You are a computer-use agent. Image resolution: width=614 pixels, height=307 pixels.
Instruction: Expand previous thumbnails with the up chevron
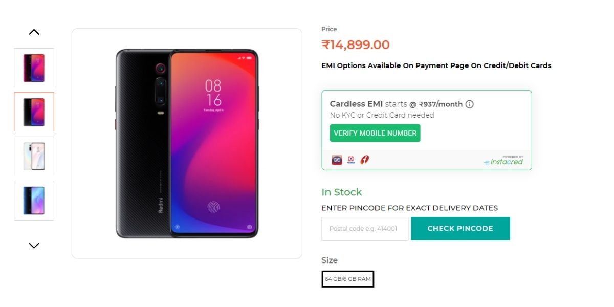34,31
